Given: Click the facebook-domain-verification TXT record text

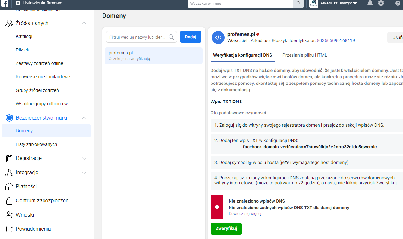Looking at the screenshot, I should [310, 147].
